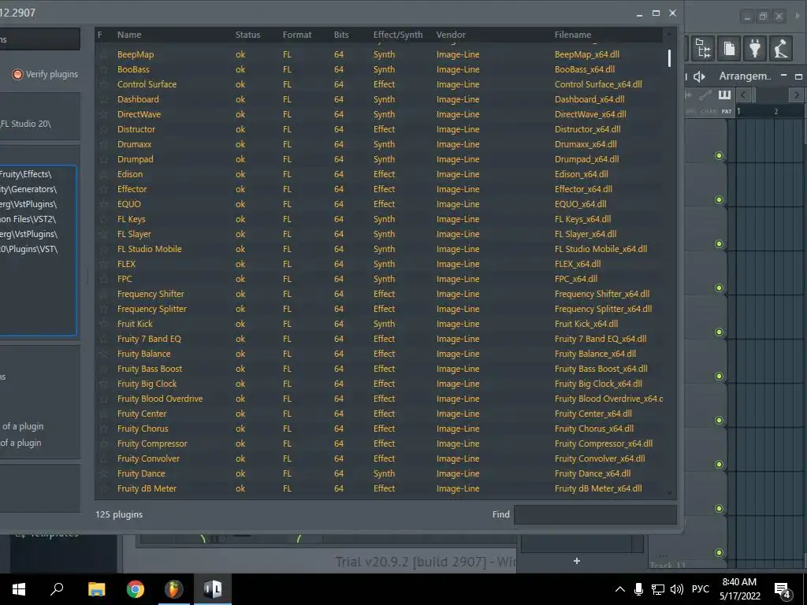The height and width of the screenshot is (605, 807).
Task: Click the playlist right scroll arrow
Action: (796, 95)
